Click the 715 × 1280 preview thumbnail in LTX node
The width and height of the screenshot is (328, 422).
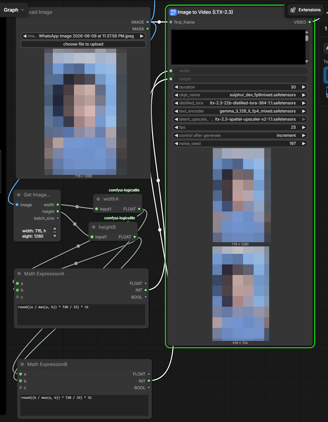[242, 195]
